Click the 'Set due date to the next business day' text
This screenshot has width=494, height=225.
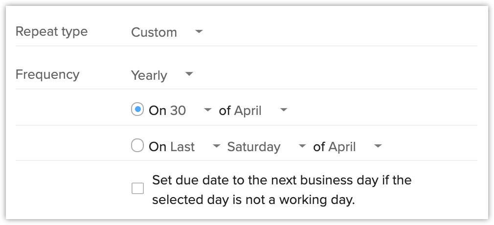282,190
